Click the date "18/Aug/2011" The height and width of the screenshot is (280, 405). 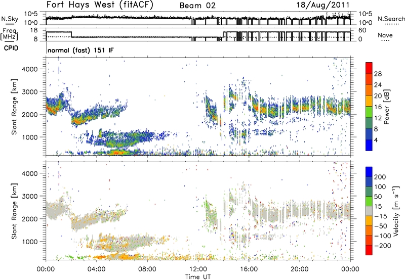point(323,5)
